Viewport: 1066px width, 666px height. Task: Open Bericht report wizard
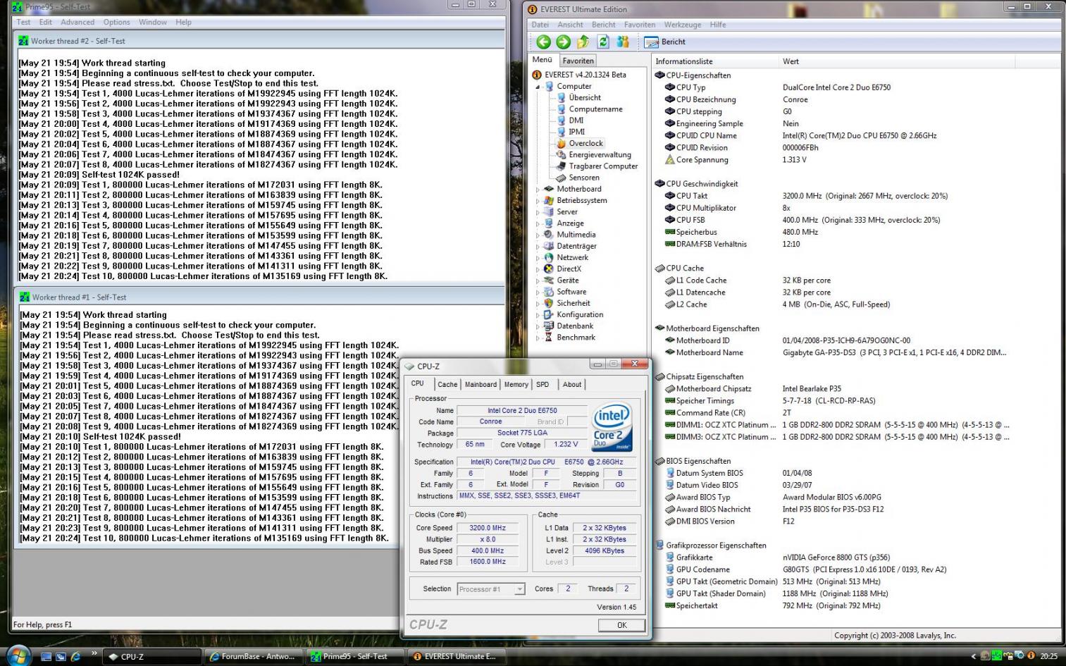pos(665,42)
